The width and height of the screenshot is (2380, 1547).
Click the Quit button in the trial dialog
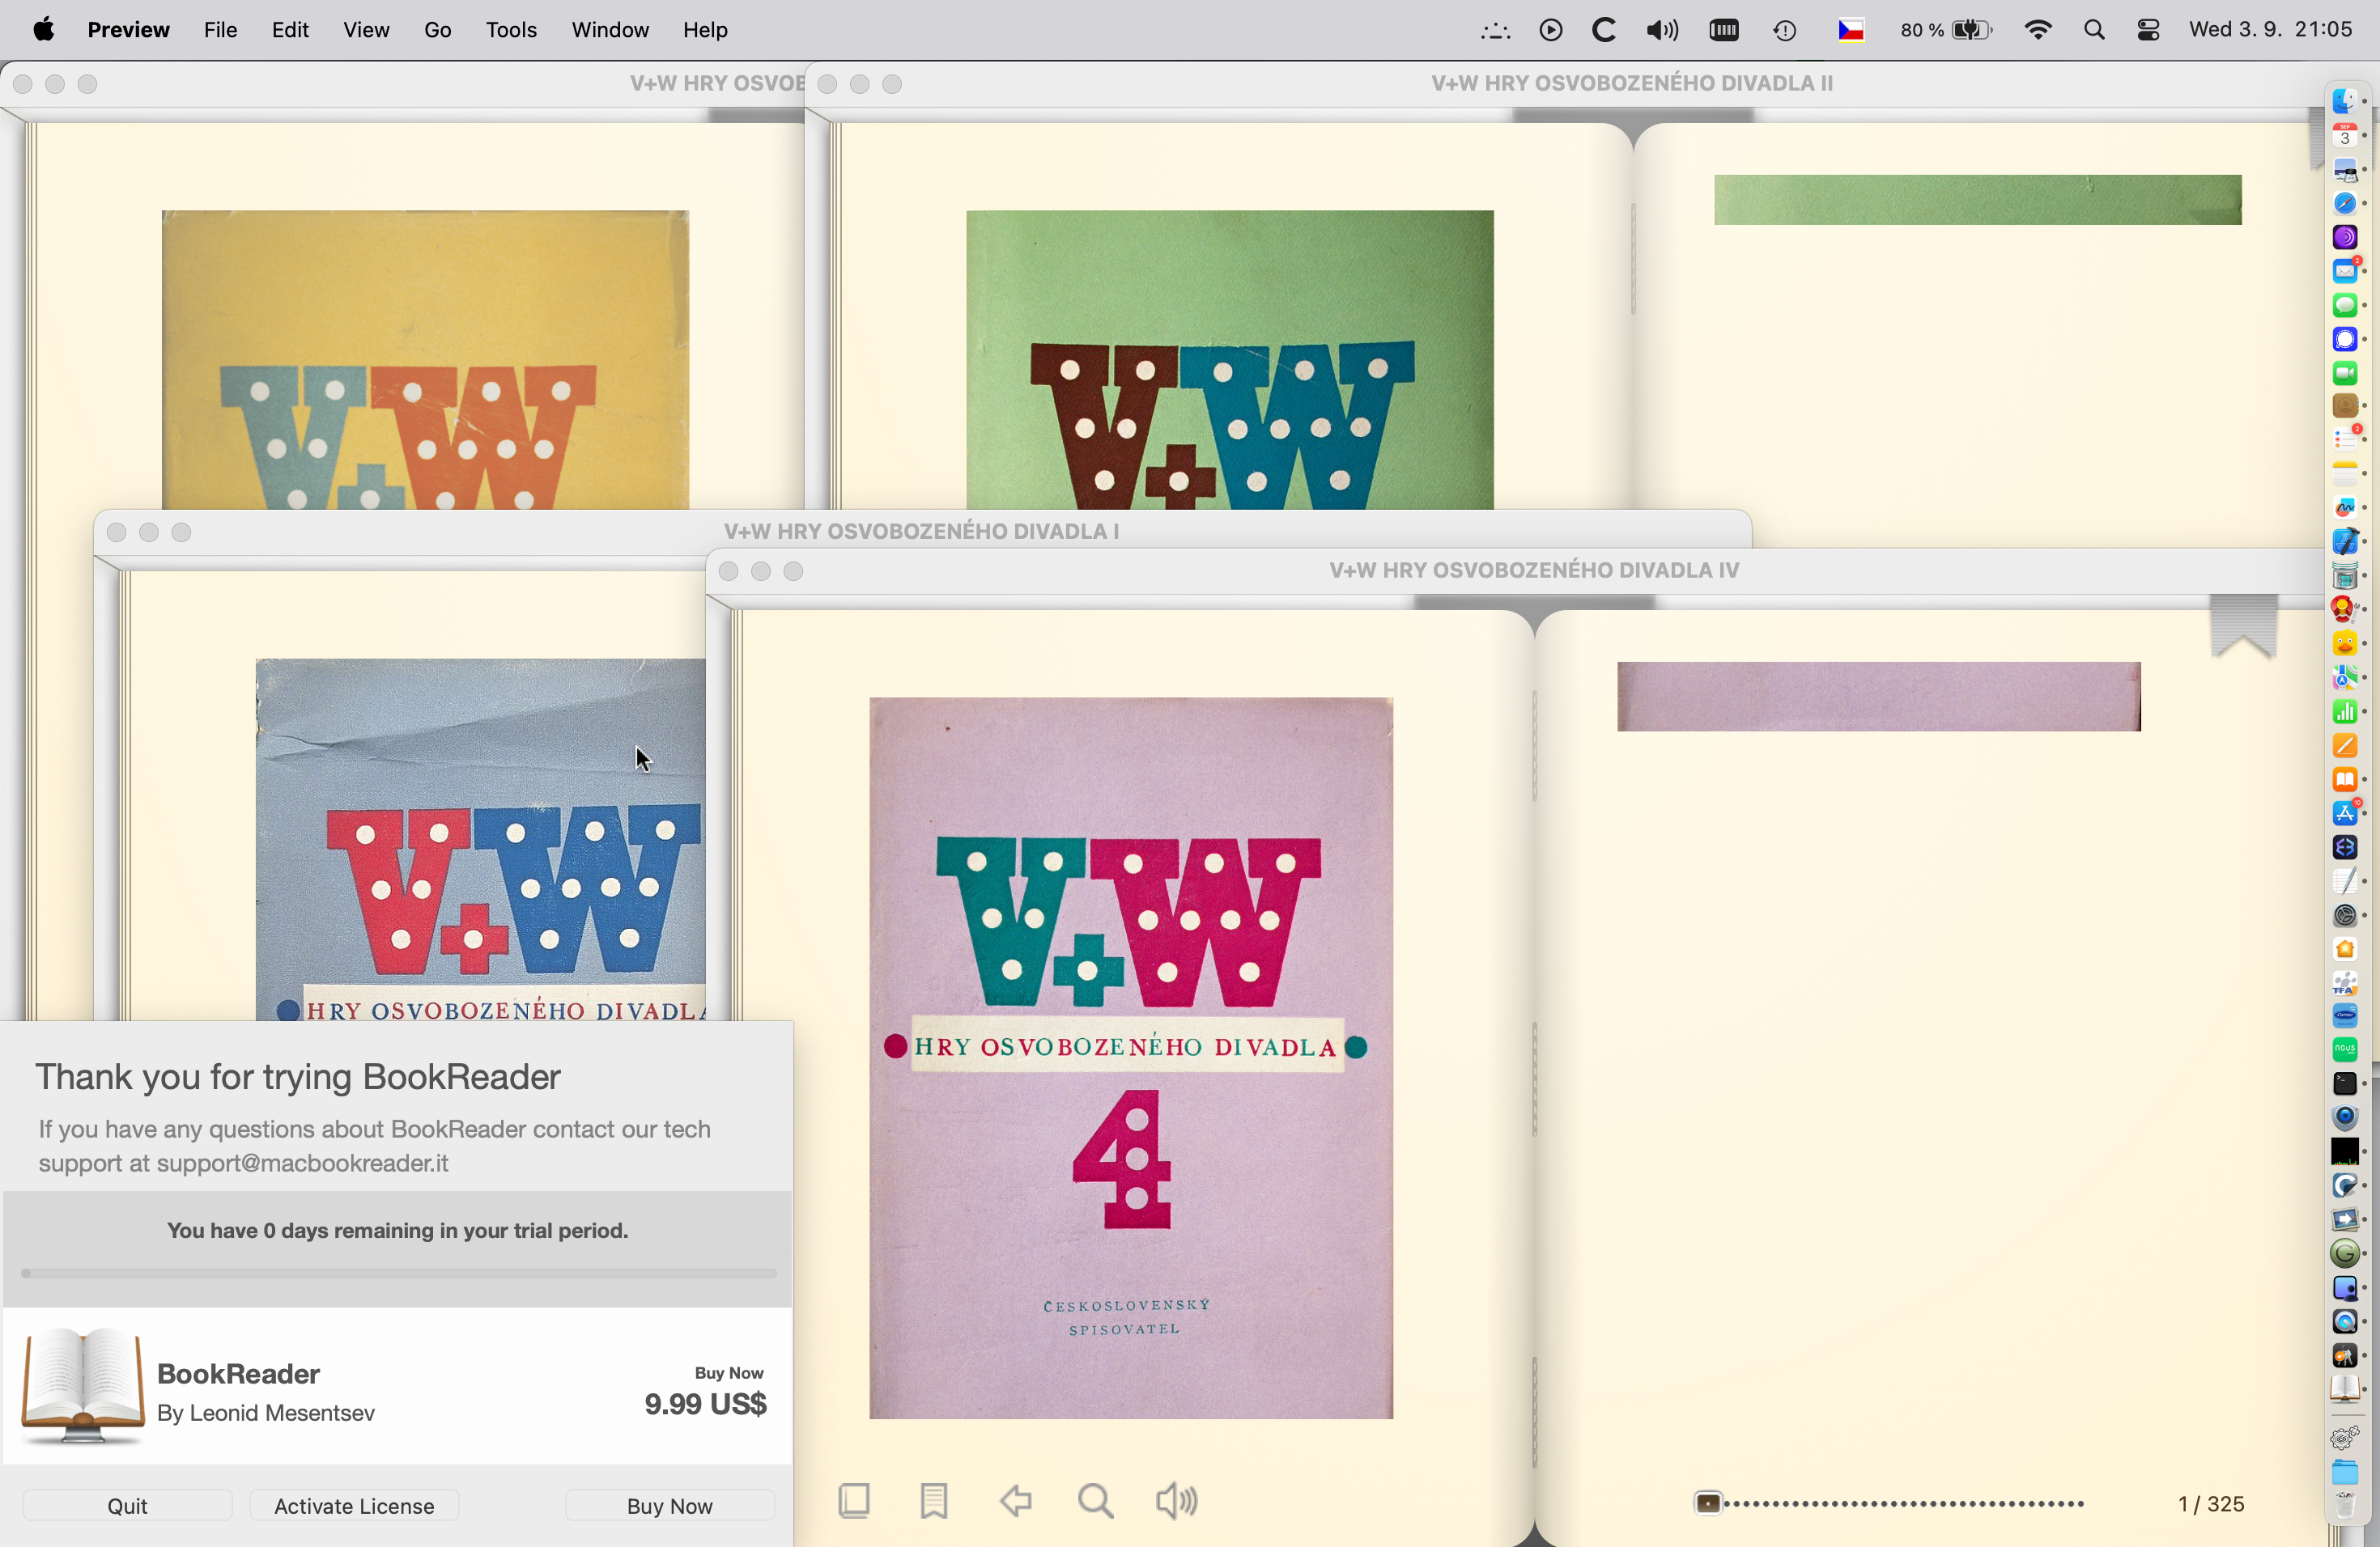point(128,1506)
